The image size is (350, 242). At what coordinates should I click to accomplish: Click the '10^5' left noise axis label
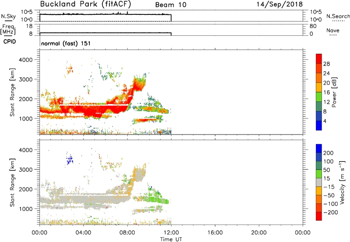[27, 12]
